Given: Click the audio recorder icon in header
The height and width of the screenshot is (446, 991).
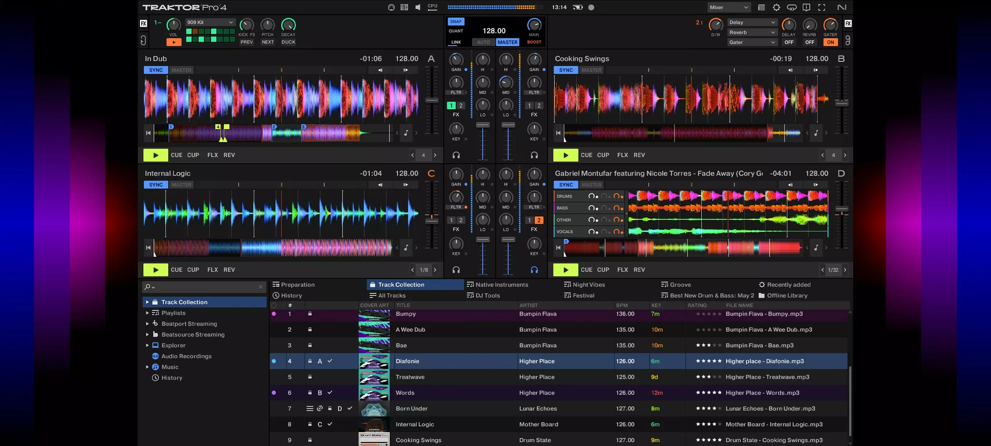Looking at the screenshot, I should (x=591, y=7).
